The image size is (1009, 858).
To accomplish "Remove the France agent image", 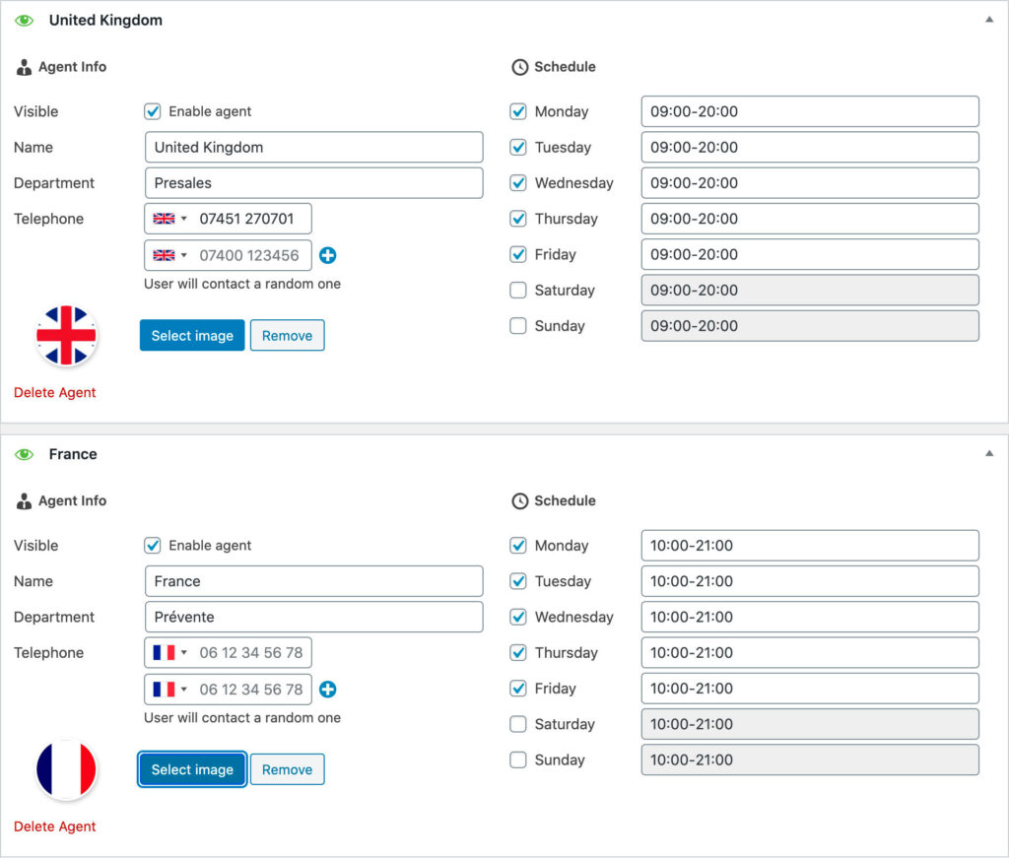I will click(x=287, y=770).
